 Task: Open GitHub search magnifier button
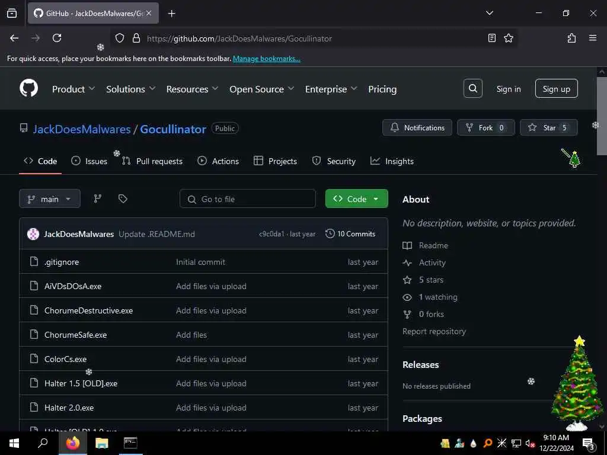pyautogui.click(x=472, y=89)
